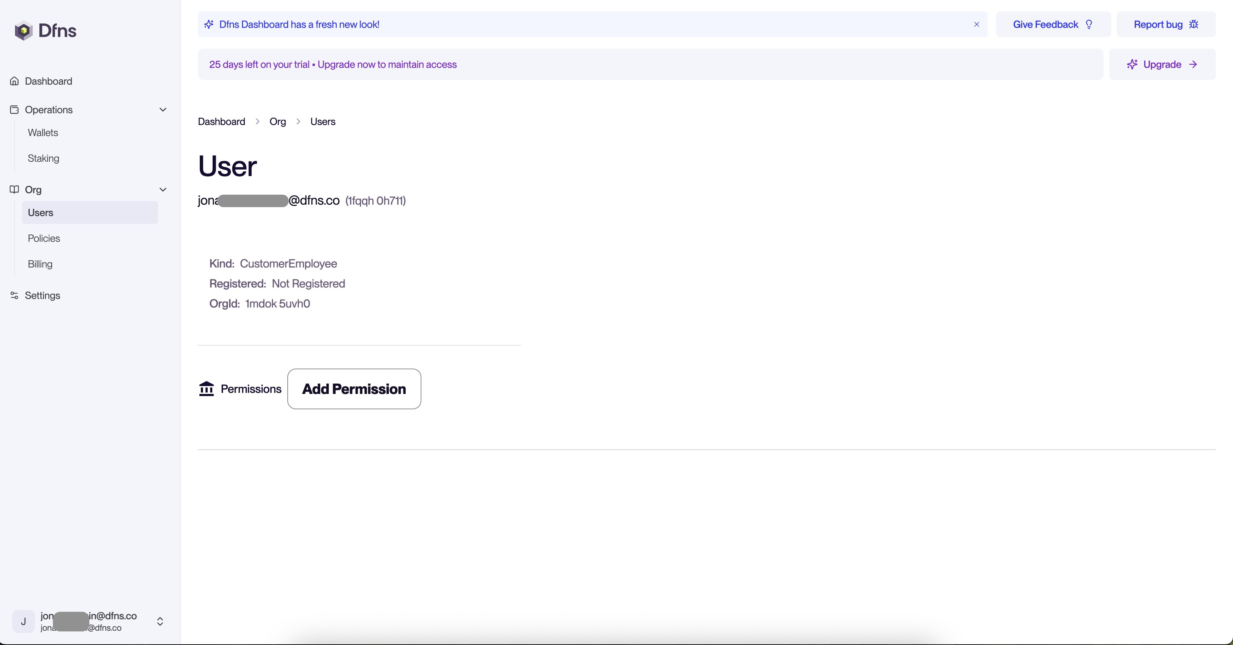
Task: Click the Settings sliders icon
Action: click(x=14, y=295)
